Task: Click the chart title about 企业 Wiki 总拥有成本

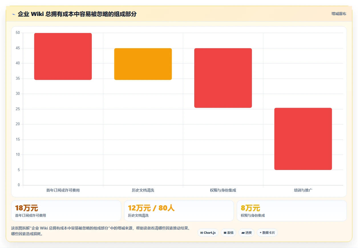Action: [x=77, y=14]
